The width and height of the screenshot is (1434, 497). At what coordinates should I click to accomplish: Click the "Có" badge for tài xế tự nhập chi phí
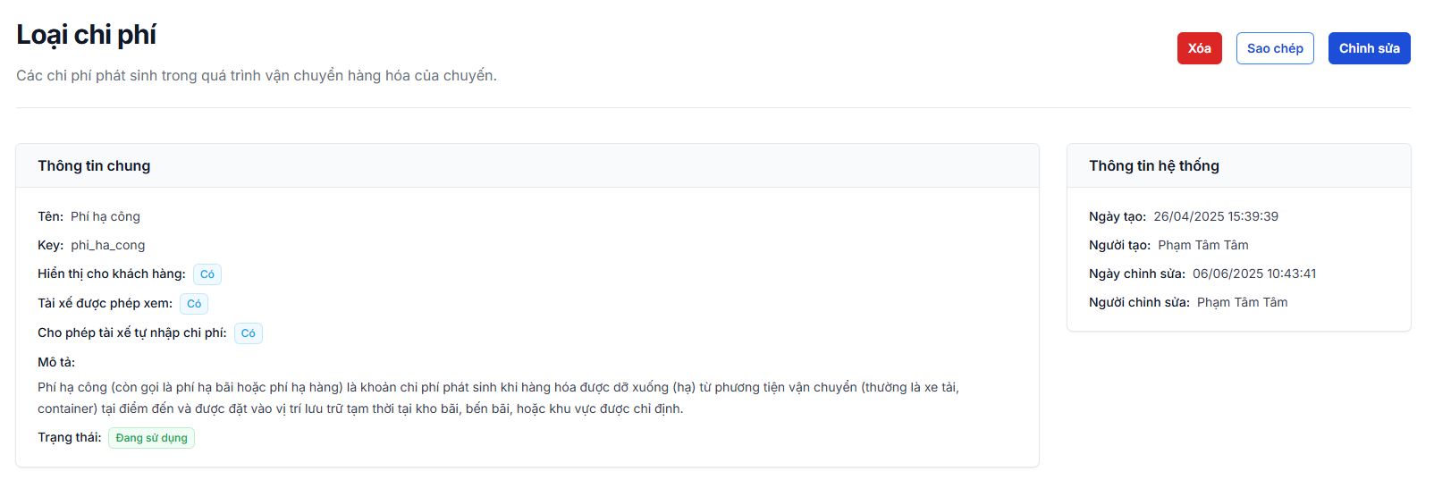[x=249, y=333]
